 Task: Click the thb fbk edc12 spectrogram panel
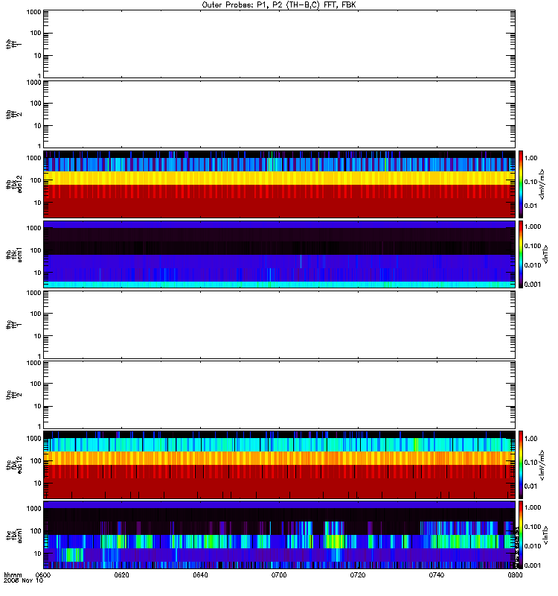click(x=280, y=184)
